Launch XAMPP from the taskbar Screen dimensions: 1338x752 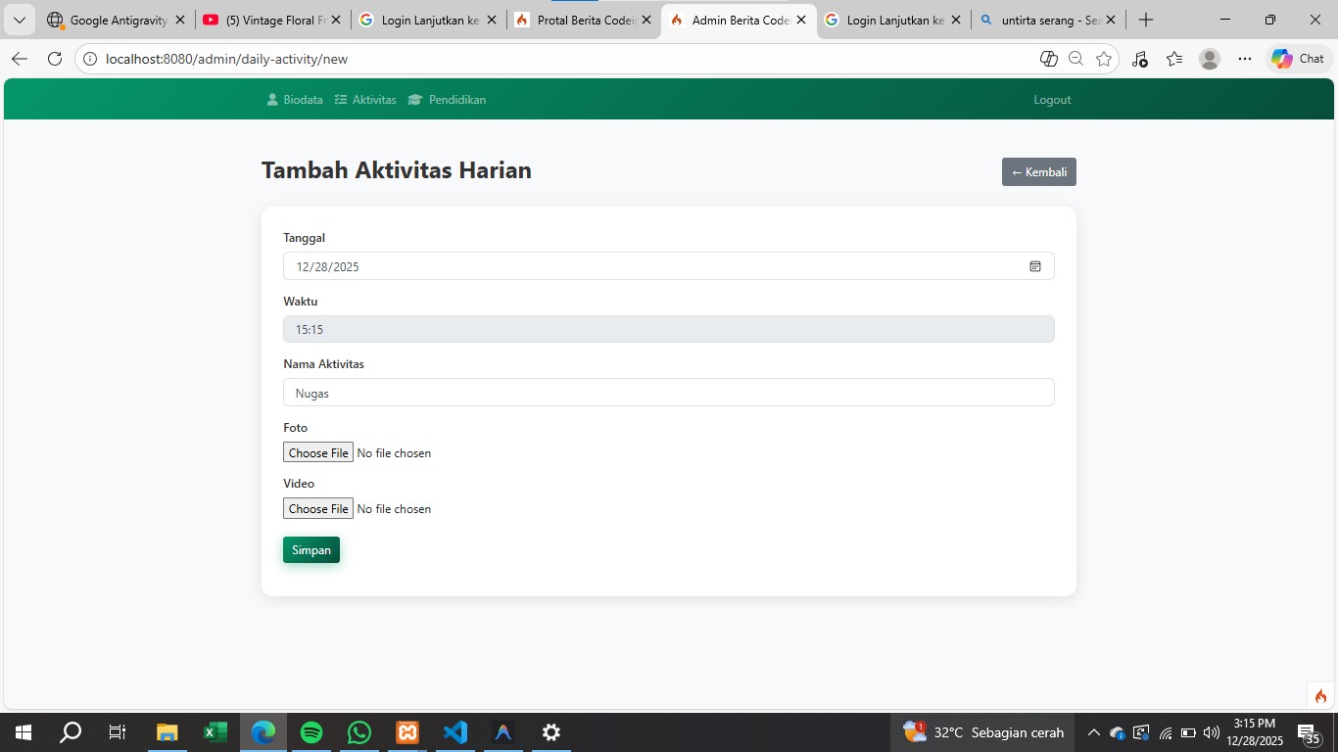pyautogui.click(x=407, y=732)
